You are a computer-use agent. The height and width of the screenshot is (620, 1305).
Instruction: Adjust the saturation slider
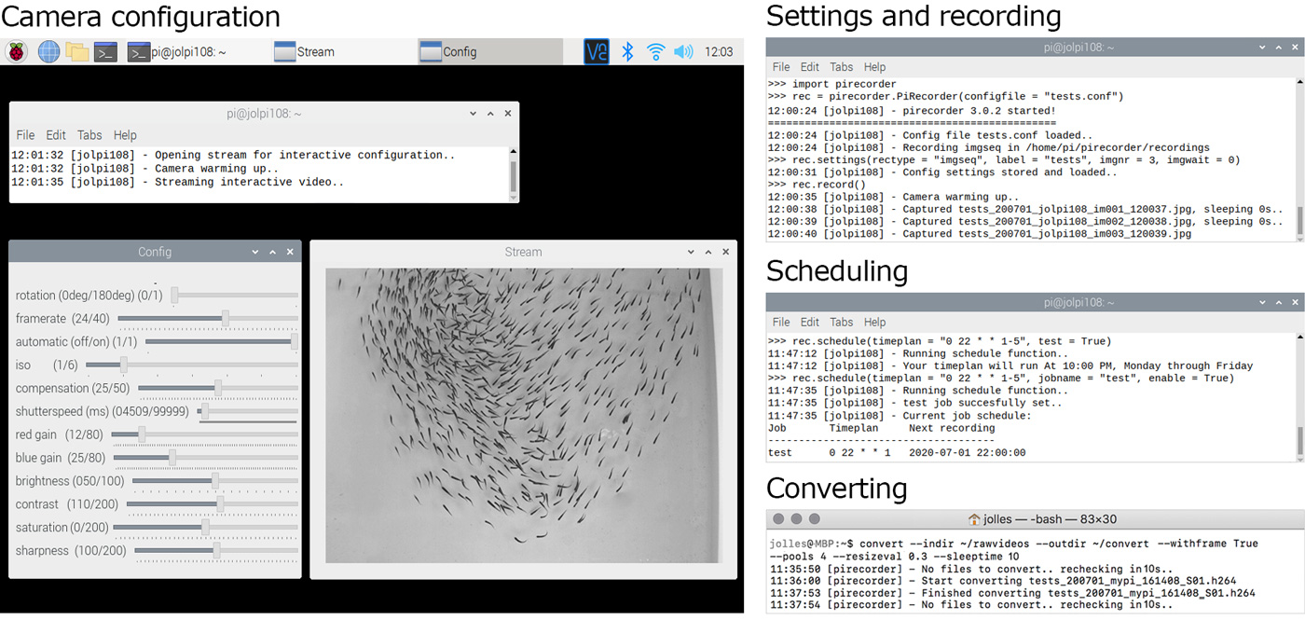click(206, 528)
